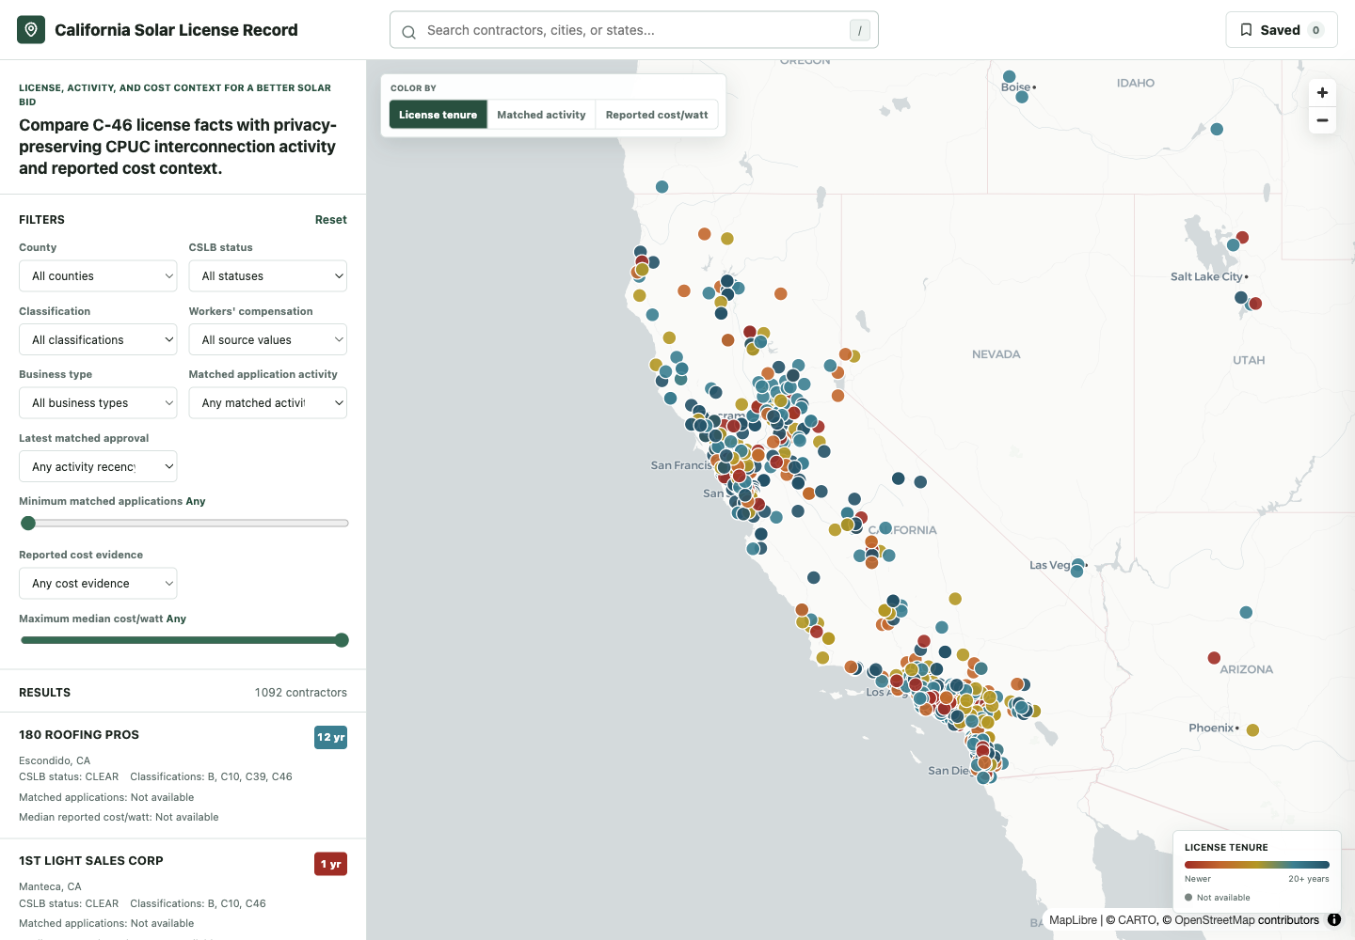Open the County dropdown
The height and width of the screenshot is (940, 1355).
(98, 276)
